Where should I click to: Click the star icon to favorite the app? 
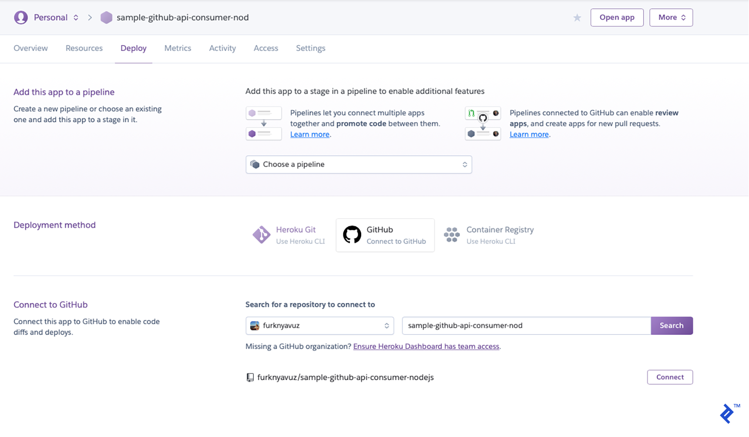[577, 17]
